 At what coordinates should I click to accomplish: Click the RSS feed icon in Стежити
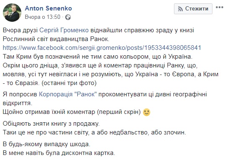[180, 9]
